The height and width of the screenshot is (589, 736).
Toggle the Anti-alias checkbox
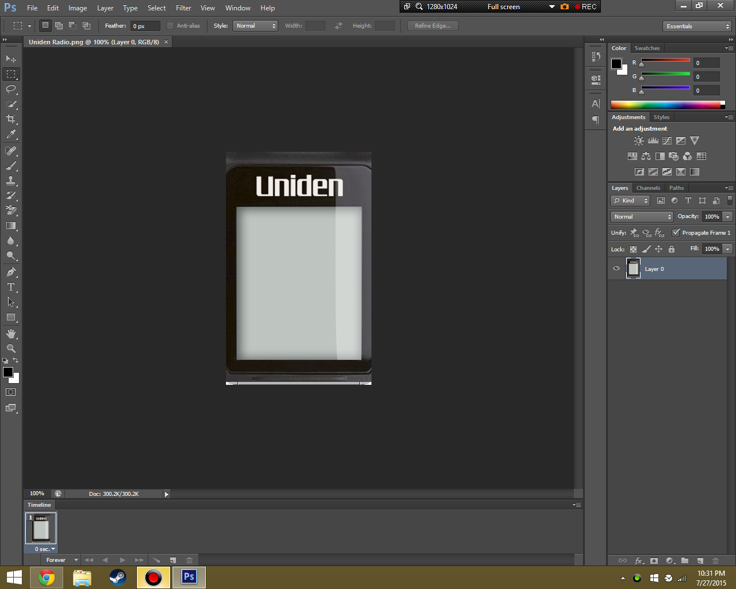click(x=170, y=26)
